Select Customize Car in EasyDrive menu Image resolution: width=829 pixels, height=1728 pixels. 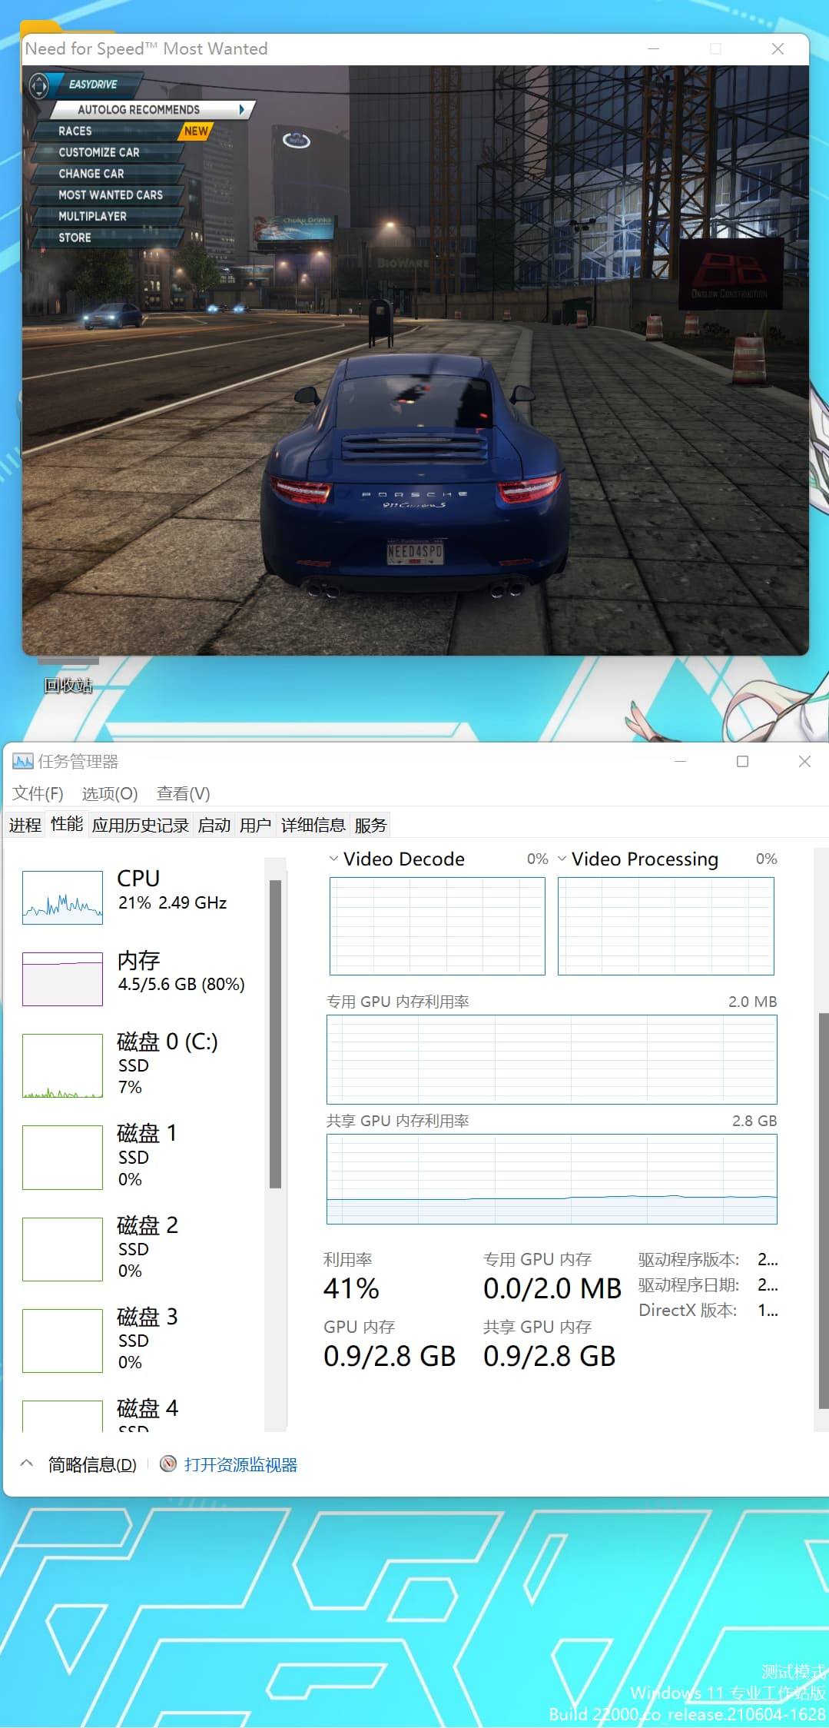coord(109,152)
